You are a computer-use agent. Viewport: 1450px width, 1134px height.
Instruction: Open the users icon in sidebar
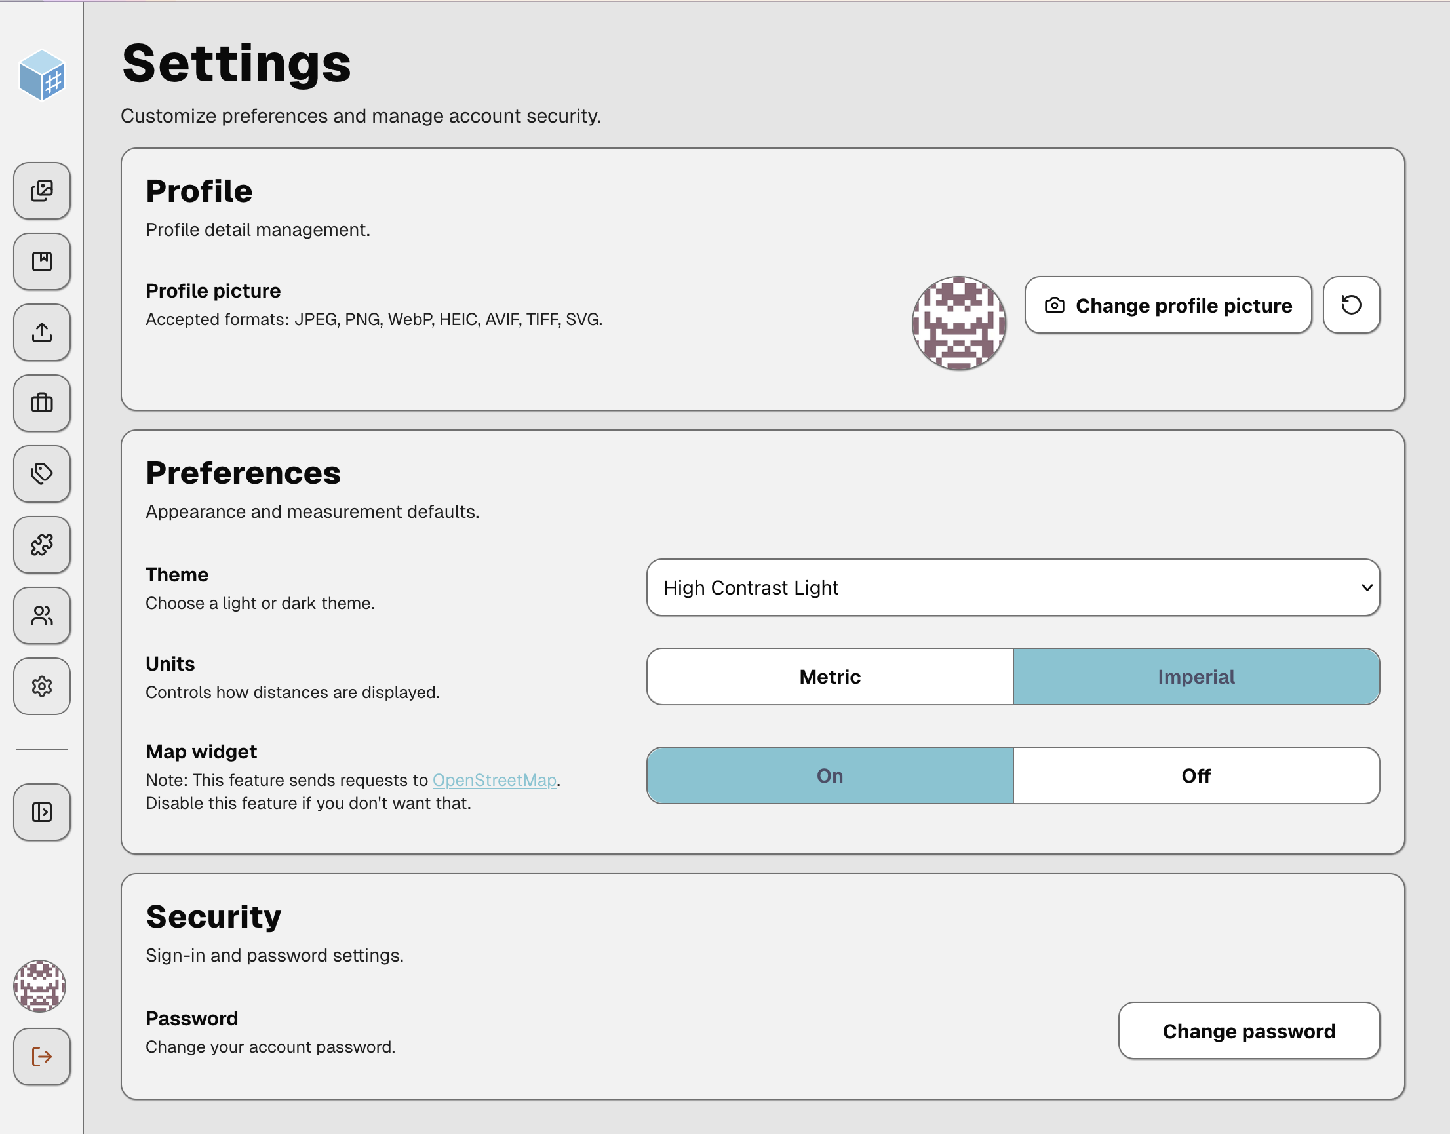pyautogui.click(x=42, y=616)
